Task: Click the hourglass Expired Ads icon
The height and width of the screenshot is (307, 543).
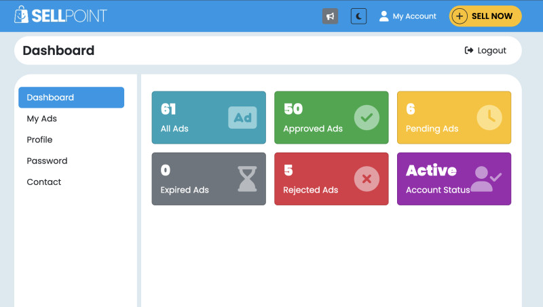Action: tap(247, 179)
